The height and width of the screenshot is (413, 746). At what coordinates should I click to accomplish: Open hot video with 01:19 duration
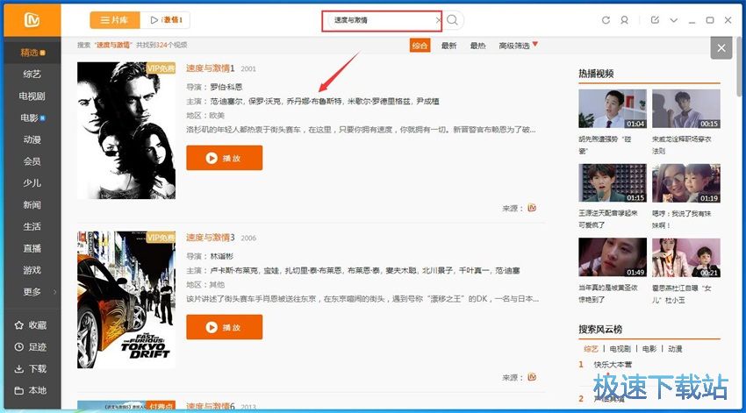point(686,183)
